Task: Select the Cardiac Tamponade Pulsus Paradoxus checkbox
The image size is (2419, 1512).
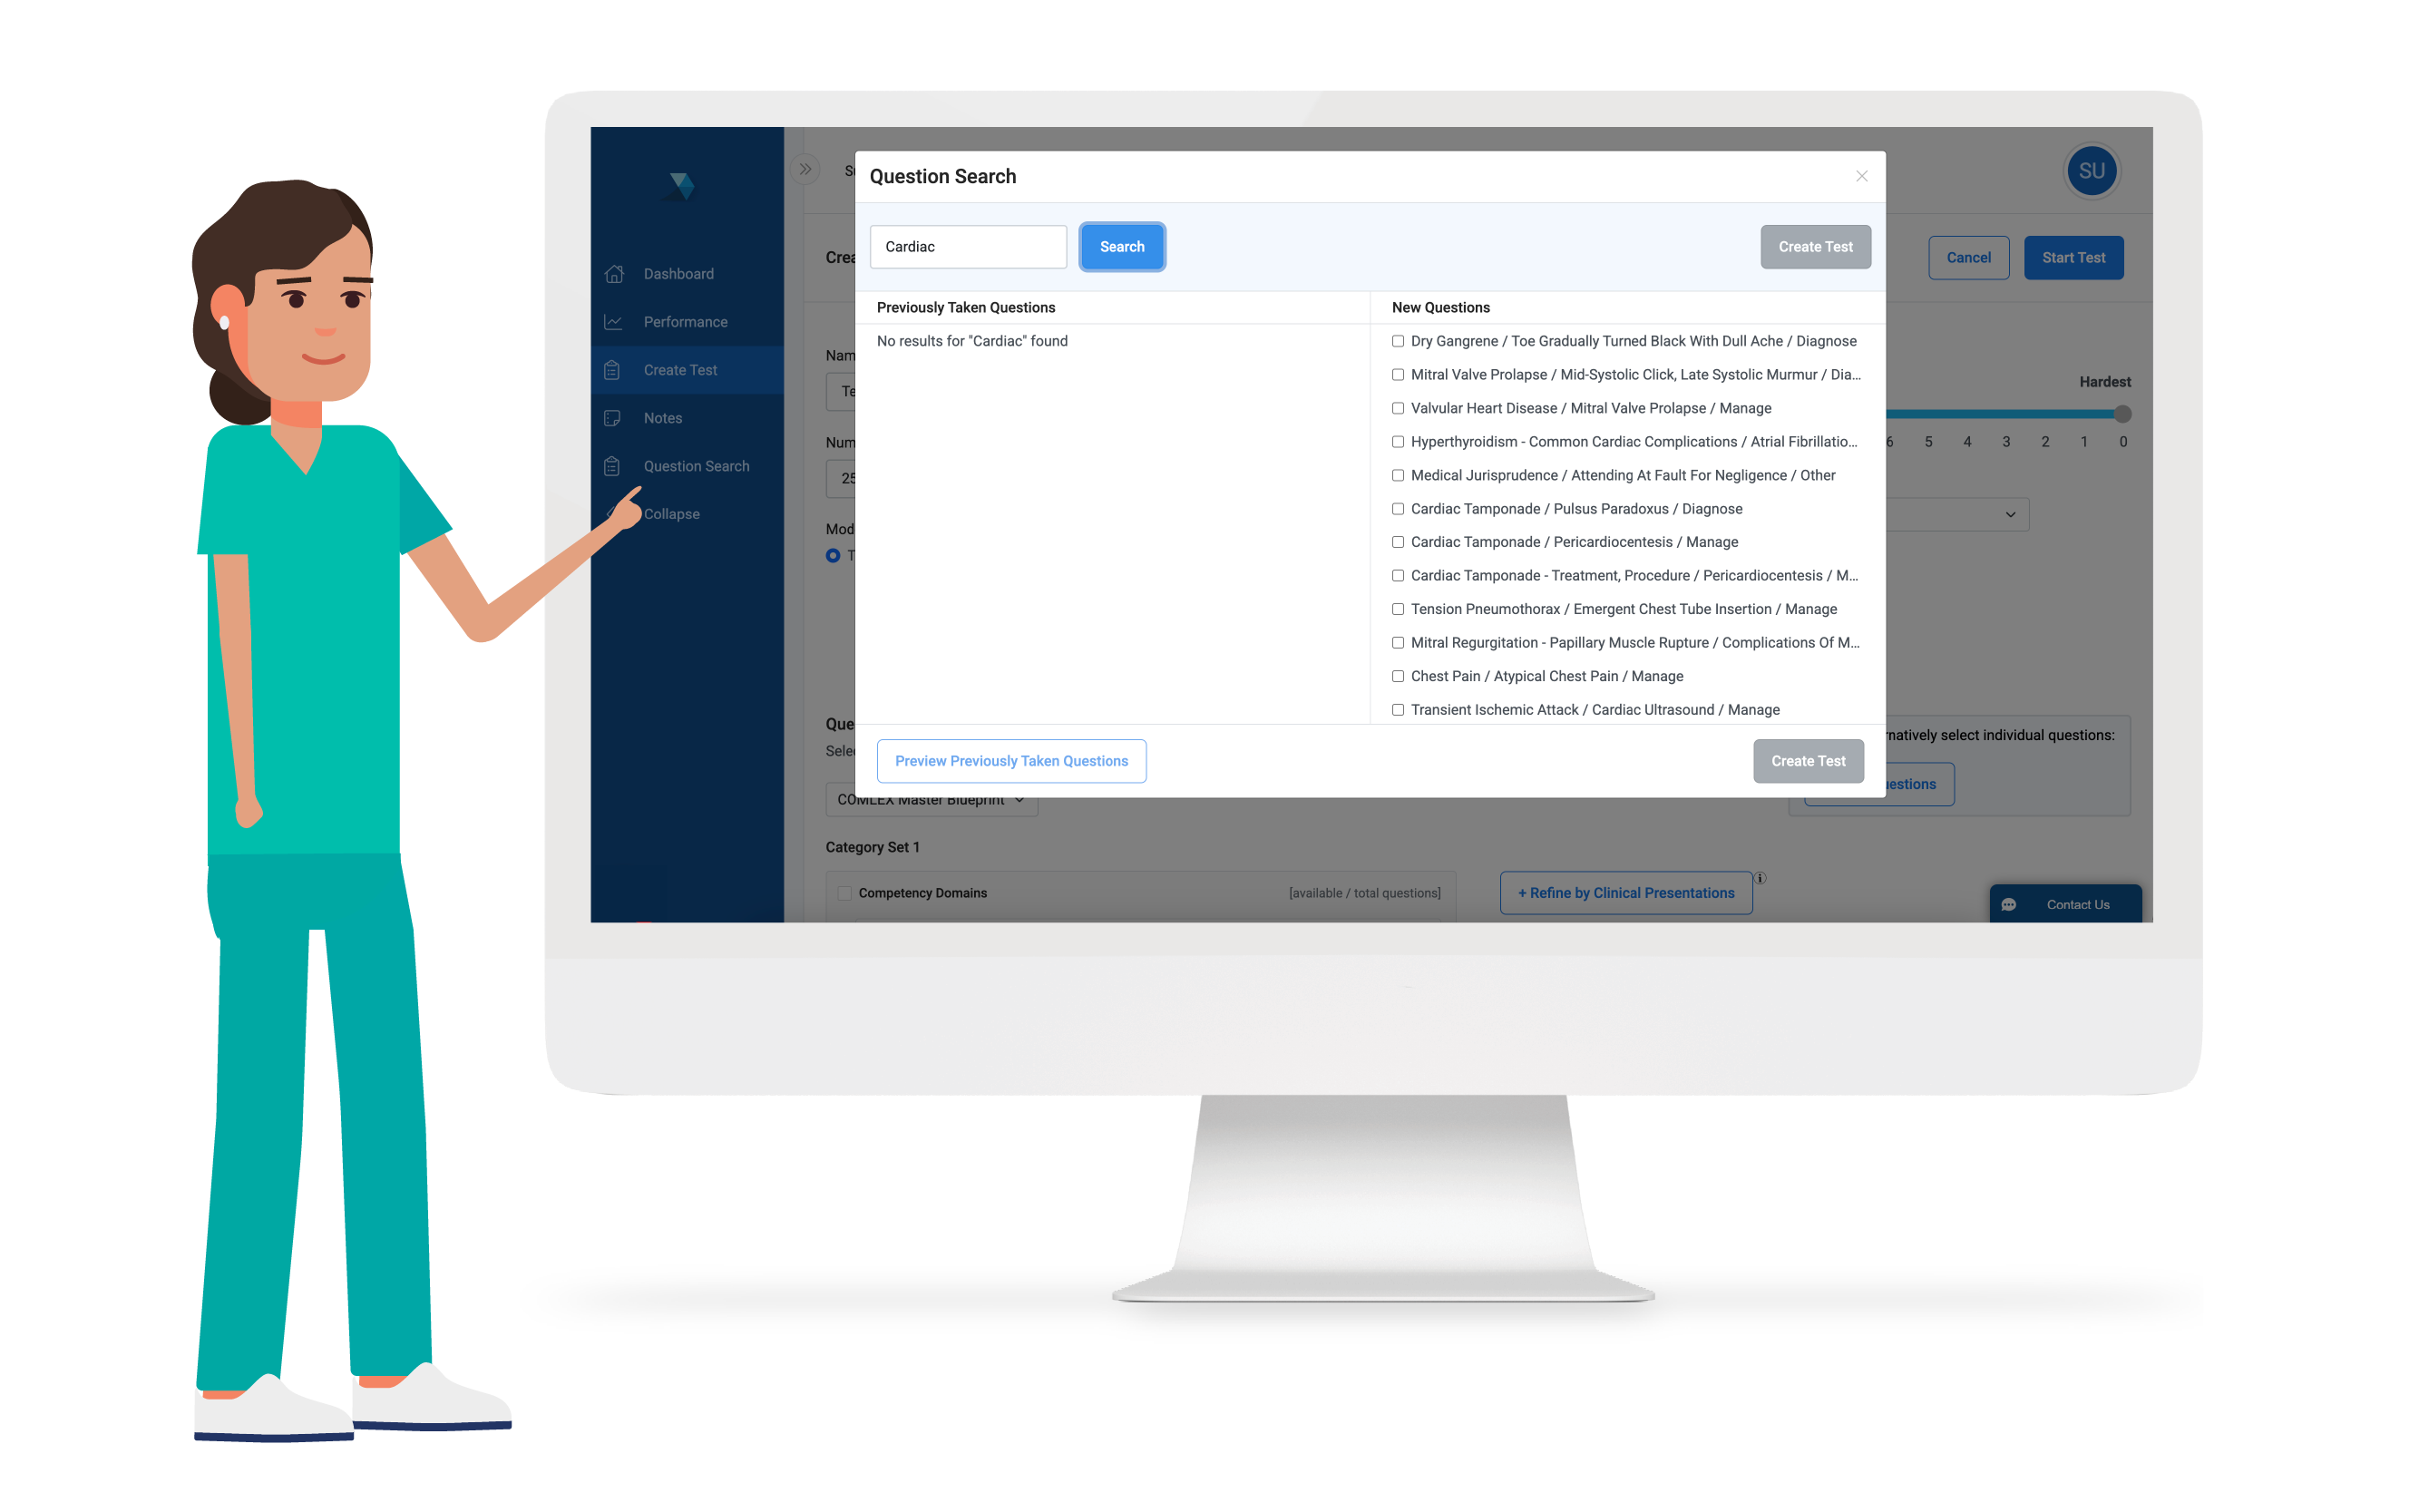Action: tap(1399, 507)
